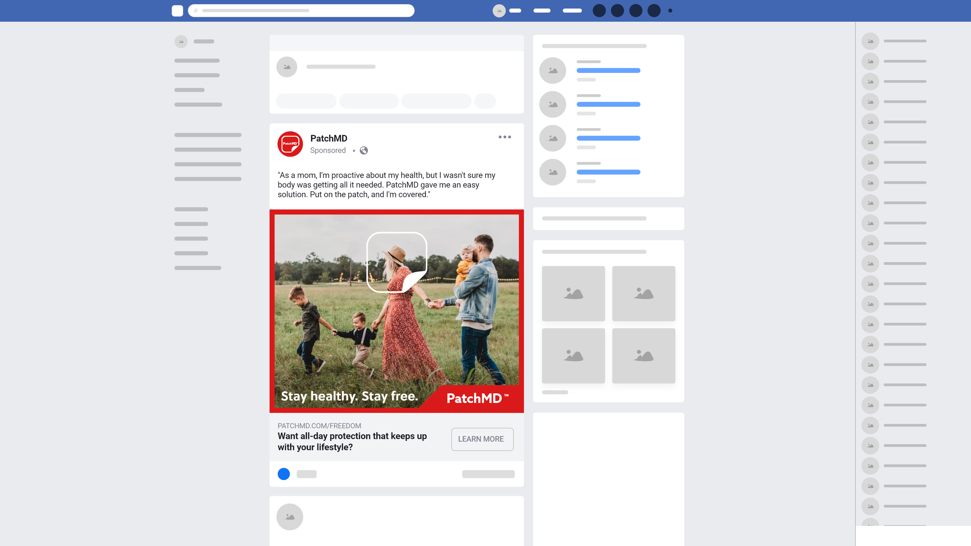Image resolution: width=971 pixels, height=546 pixels.
Task: Click the first blue link in right suggestions
Action: click(x=608, y=71)
